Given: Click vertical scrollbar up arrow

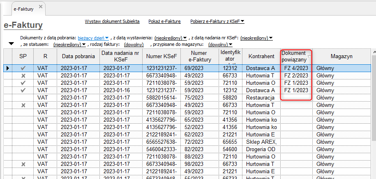Looking at the screenshot, I should point(374,52).
